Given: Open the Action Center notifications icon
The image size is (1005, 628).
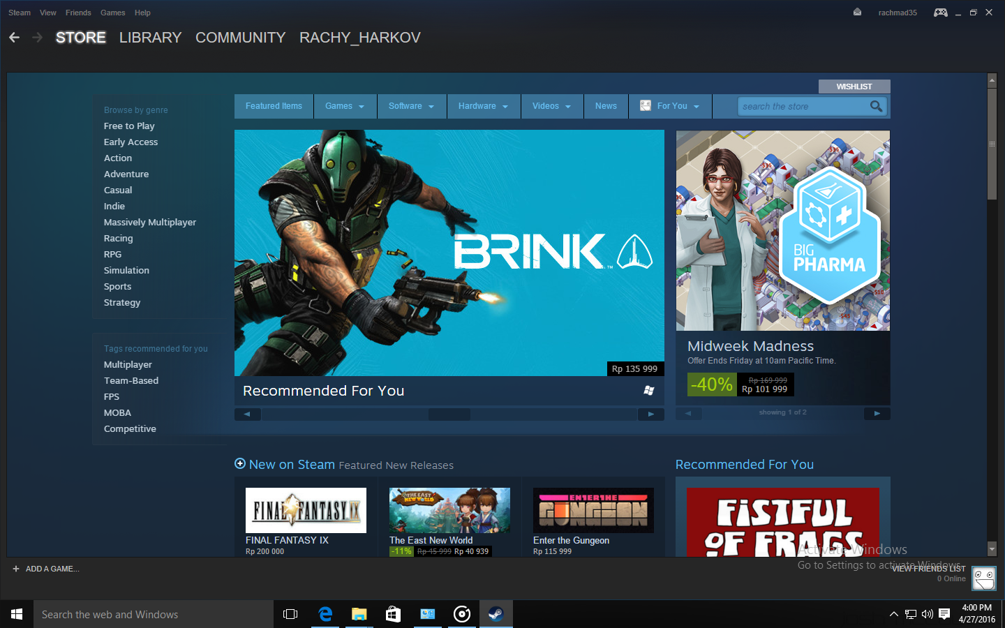Looking at the screenshot, I should pyautogui.click(x=944, y=614).
